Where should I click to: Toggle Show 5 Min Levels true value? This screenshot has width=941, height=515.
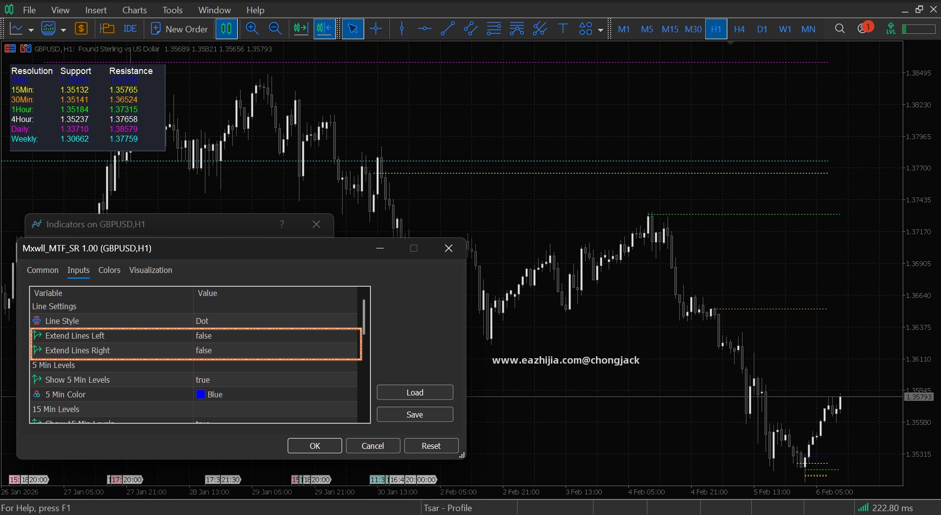point(275,380)
